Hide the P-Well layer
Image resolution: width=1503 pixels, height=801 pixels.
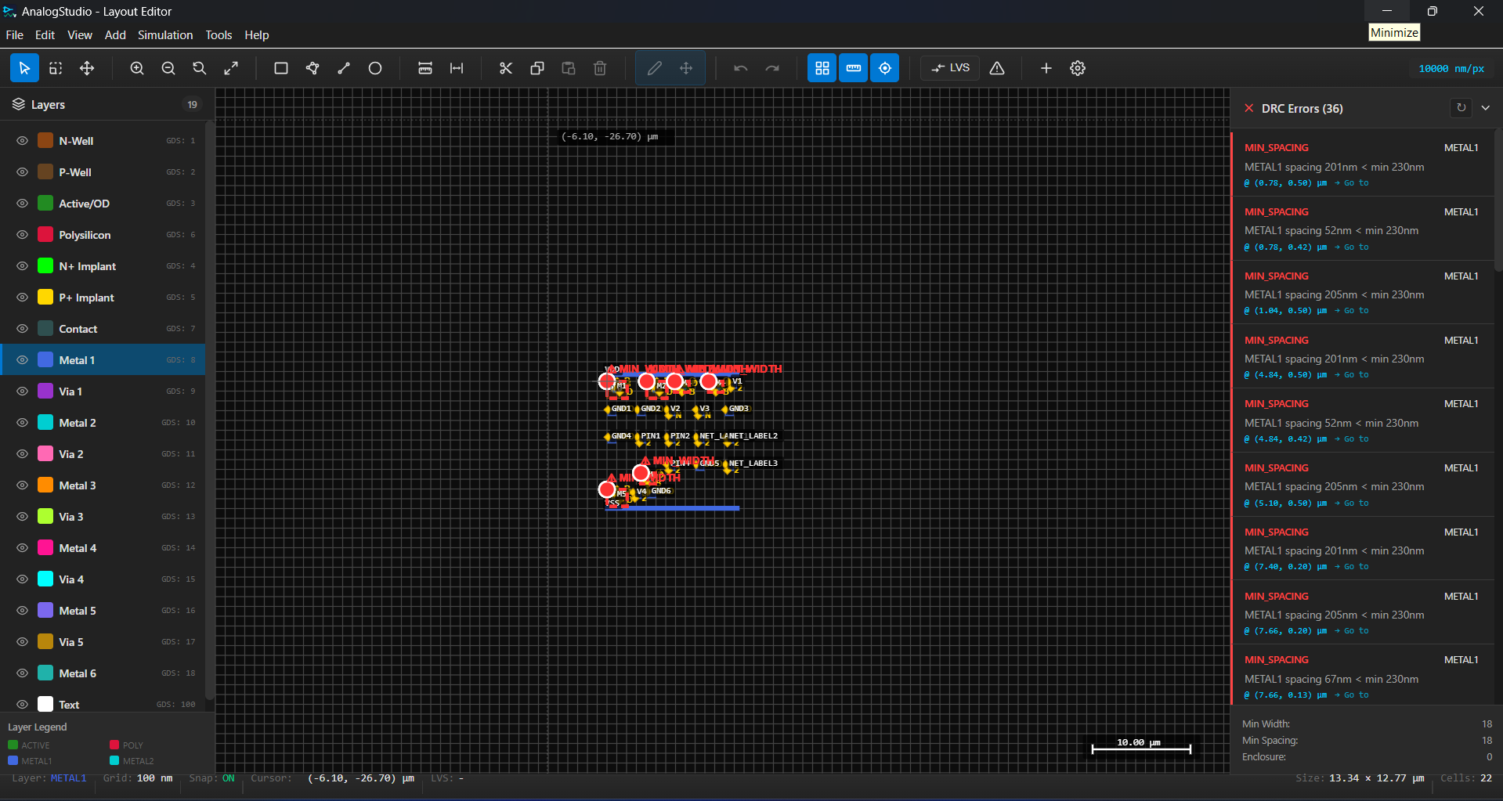pos(22,172)
